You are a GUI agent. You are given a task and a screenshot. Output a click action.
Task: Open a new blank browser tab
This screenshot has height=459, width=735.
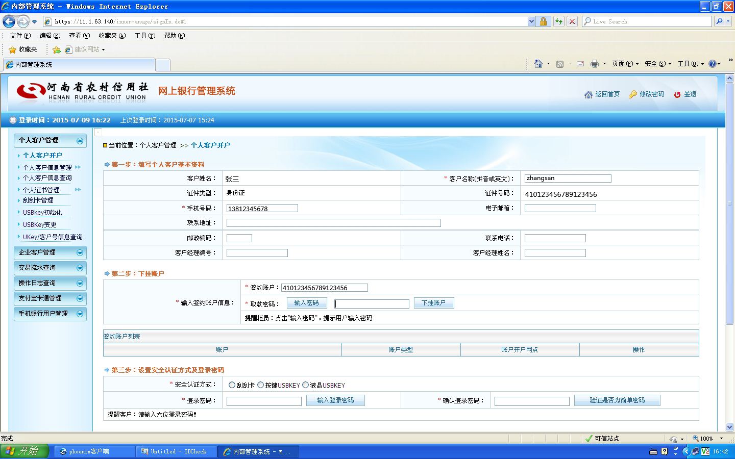tap(162, 65)
